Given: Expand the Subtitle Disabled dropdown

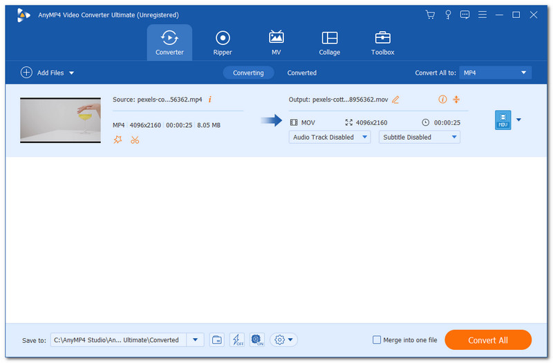Looking at the screenshot, I should pos(419,137).
